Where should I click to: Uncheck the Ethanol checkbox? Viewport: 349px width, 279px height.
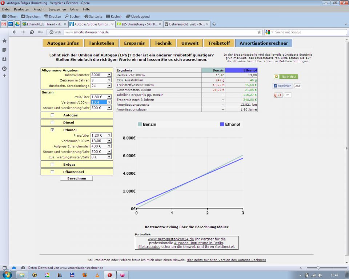click(x=52, y=130)
